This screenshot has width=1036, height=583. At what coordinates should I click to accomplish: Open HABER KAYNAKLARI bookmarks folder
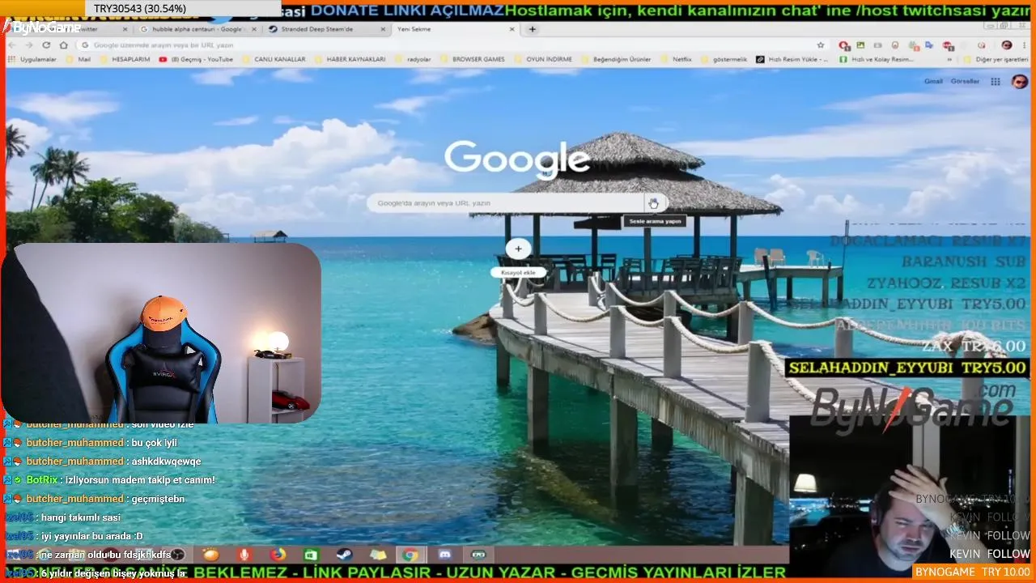(x=350, y=60)
